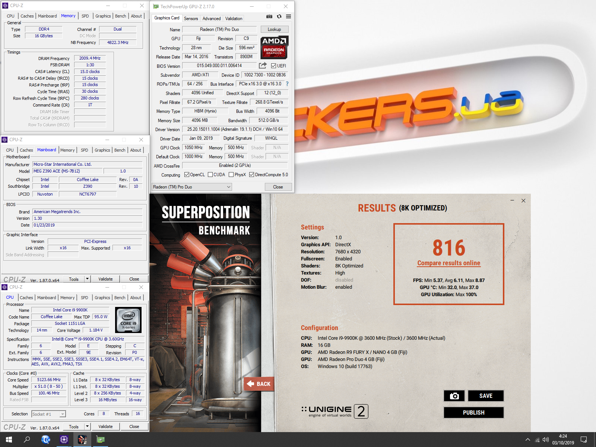Click the Intel Core i9 9900K name field

point(70,310)
